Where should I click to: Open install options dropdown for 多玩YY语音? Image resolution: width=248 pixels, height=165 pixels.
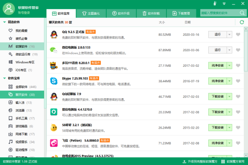229,66
